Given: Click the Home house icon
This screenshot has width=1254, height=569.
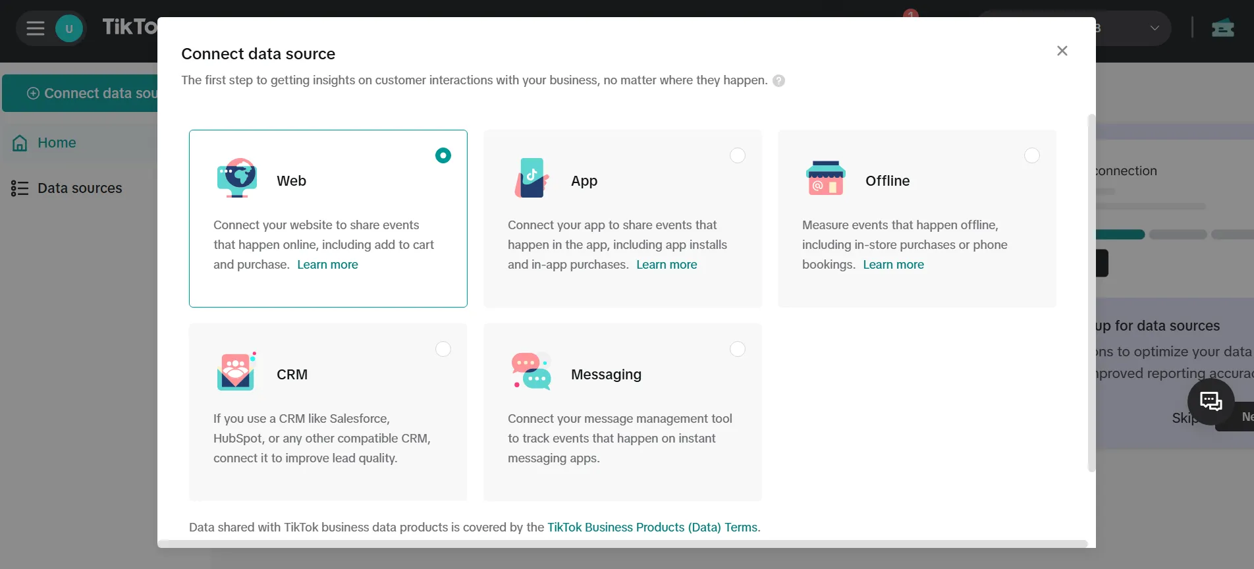Looking at the screenshot, I should 20,143.
